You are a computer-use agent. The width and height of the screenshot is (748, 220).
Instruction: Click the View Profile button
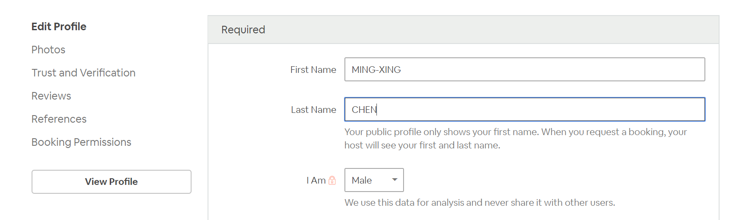tap(112, 182)
